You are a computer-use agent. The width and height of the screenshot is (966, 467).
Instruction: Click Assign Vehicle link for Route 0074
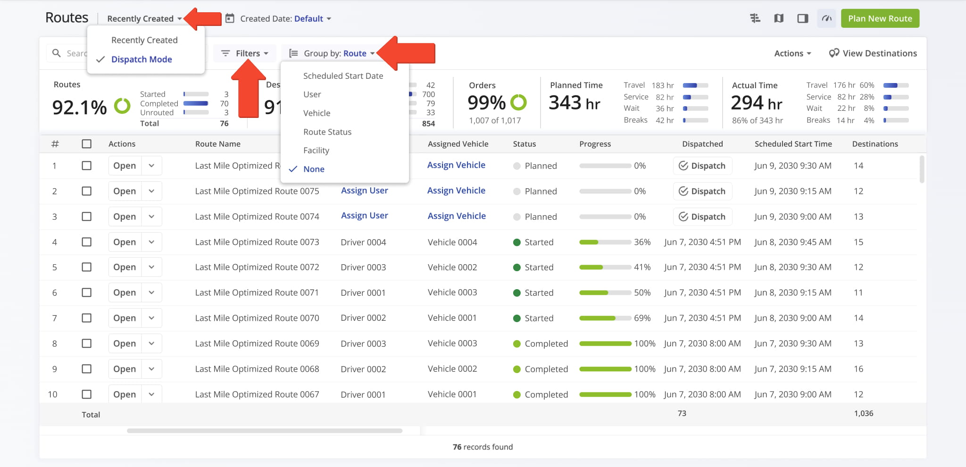(456, 216)
